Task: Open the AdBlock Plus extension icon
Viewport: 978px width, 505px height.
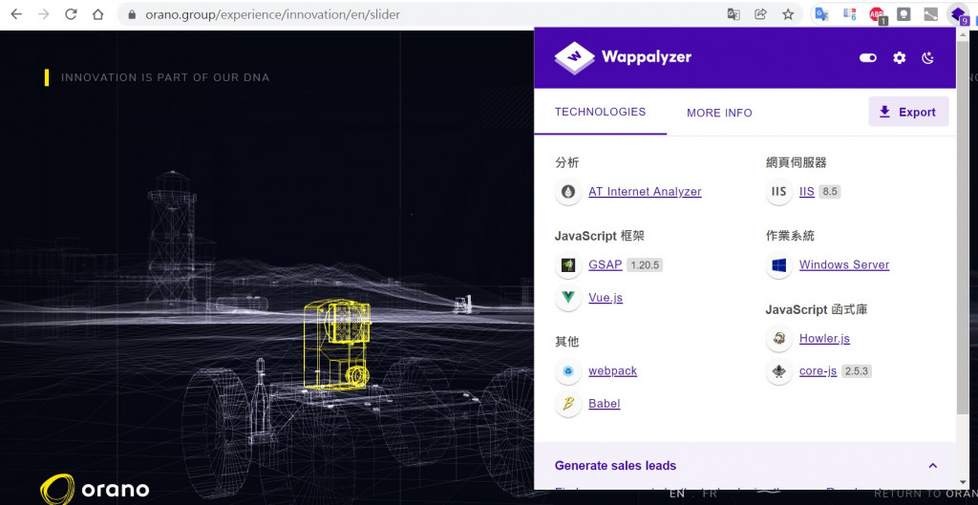Action: [877, 14]
